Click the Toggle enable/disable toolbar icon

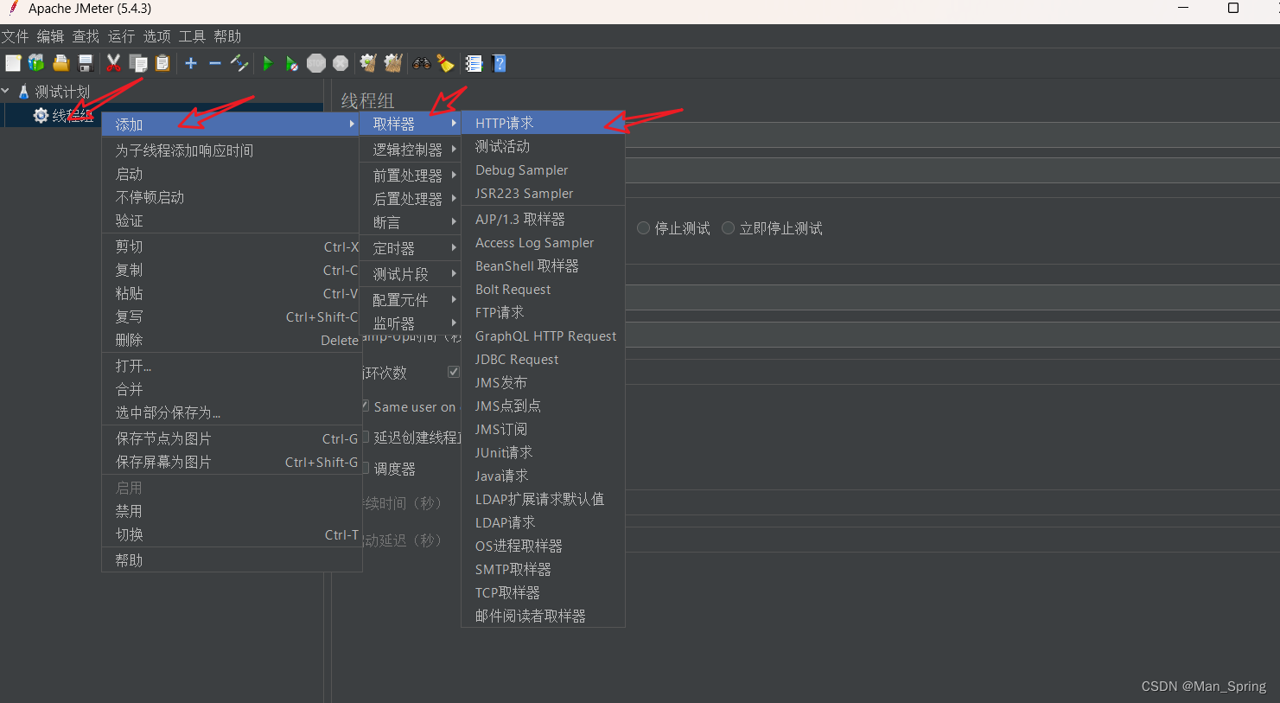pos(239,63)
